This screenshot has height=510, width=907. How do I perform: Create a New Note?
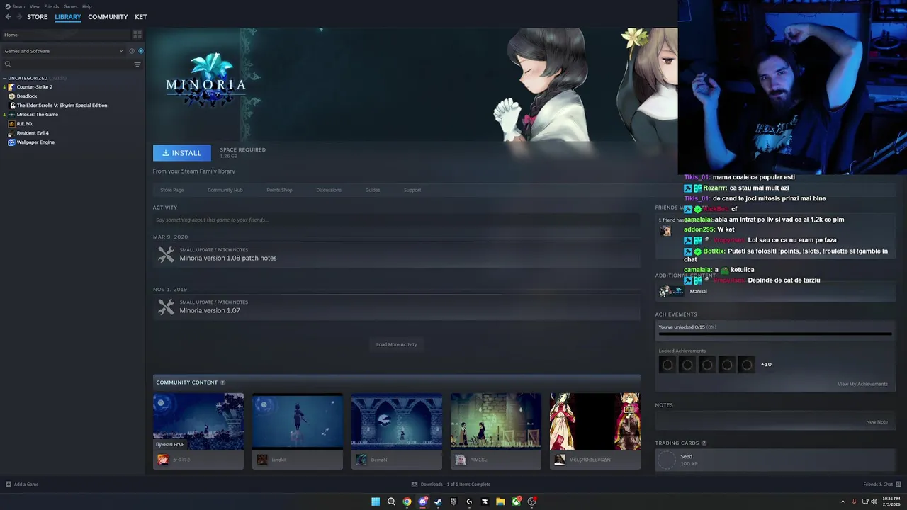click(877, 422)
